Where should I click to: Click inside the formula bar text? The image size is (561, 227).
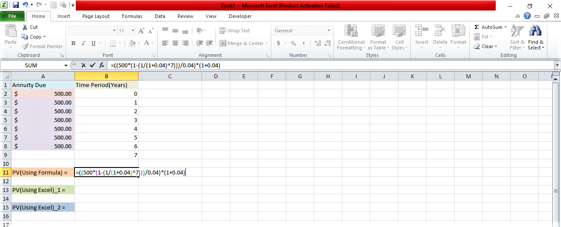(165, 65)
